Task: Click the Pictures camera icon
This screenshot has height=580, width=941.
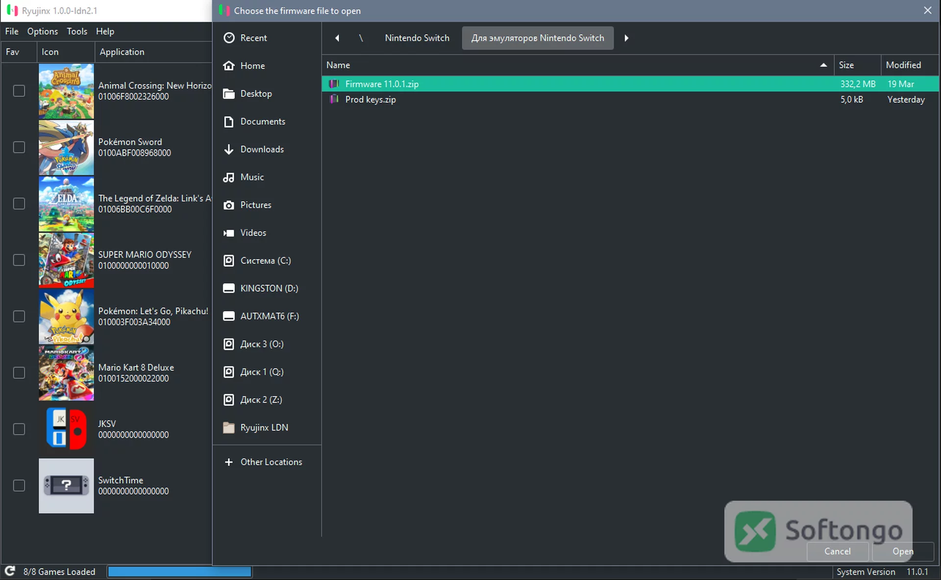Action: (x=229, y=205)
